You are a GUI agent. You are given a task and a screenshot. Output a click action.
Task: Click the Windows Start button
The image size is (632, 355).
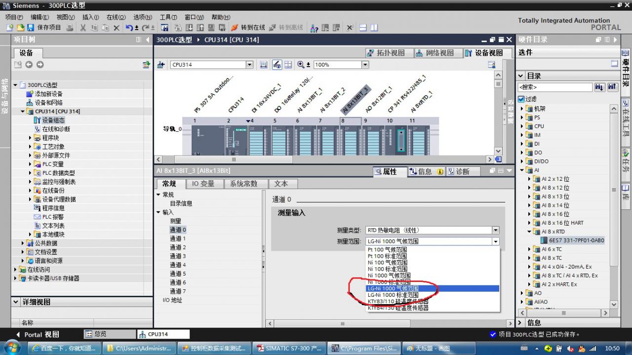point(11,348)
